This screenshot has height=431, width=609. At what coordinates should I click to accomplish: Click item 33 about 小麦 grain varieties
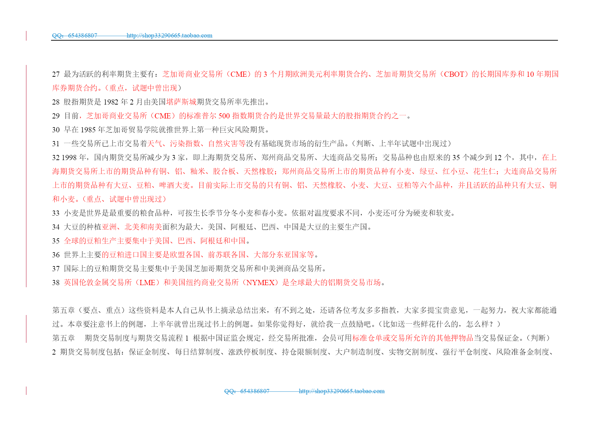(254, 213)
